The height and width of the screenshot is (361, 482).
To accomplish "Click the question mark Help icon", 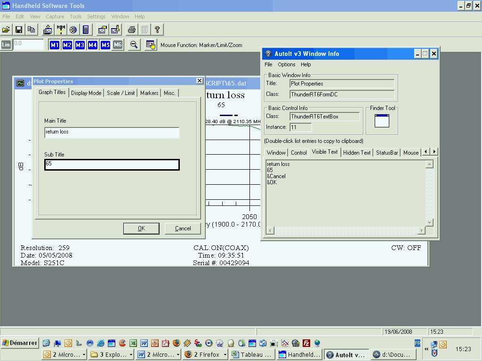I will coord(157,30).
